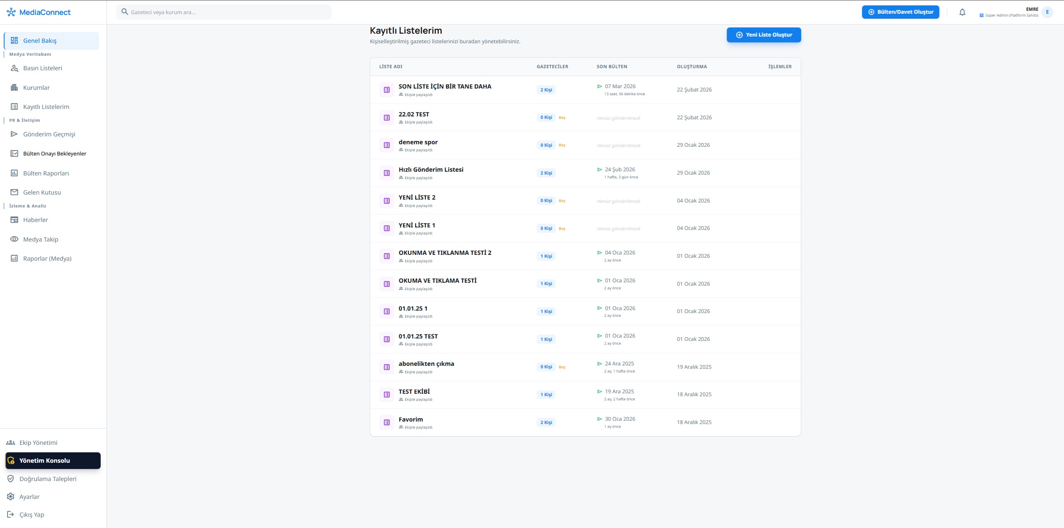Click the Kurumlar building icon
Viewport: 1064px width, 528px height.
click(14, 87)
